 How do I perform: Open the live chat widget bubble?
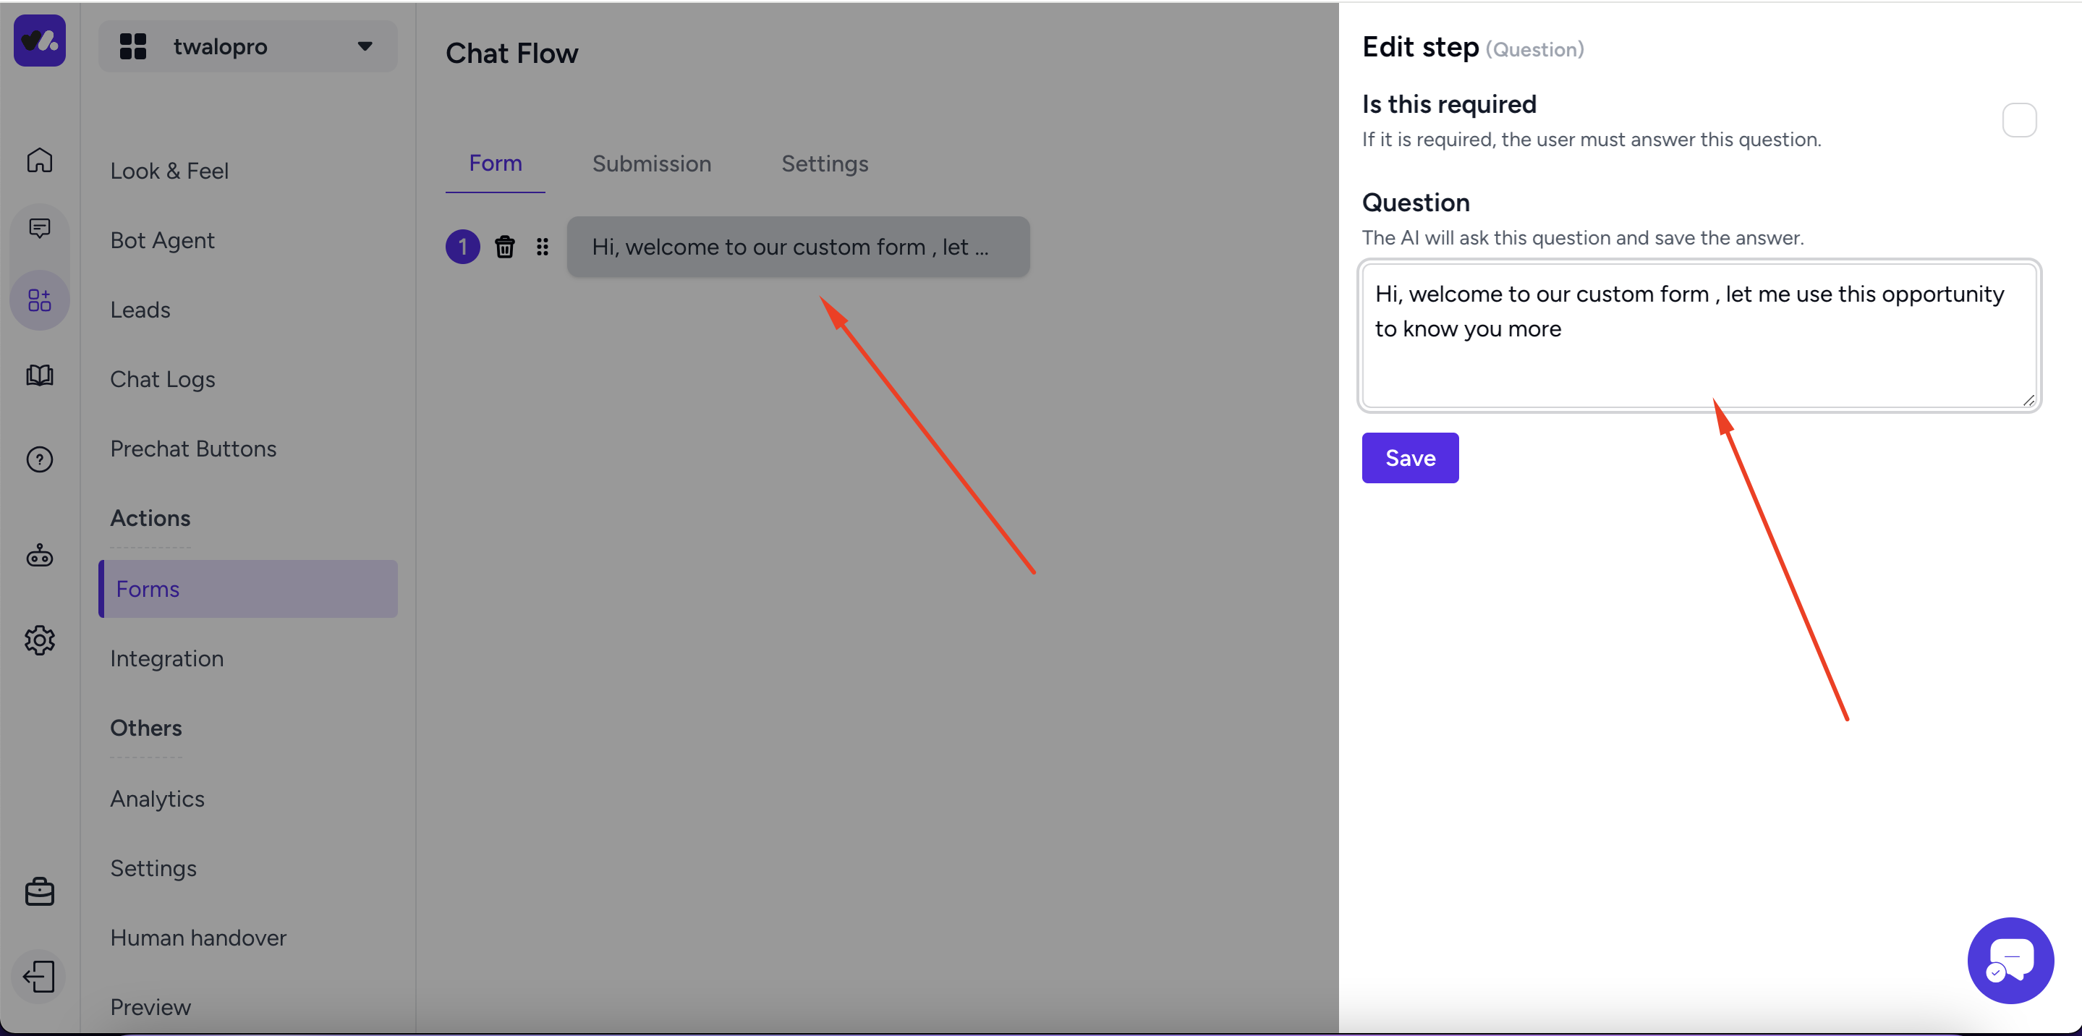(x=2009, y=960)
